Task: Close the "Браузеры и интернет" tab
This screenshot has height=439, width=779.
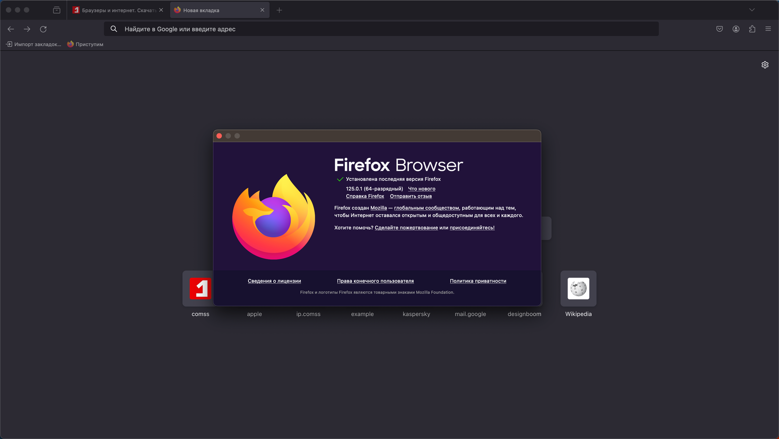Action: (x=161, y=10)
